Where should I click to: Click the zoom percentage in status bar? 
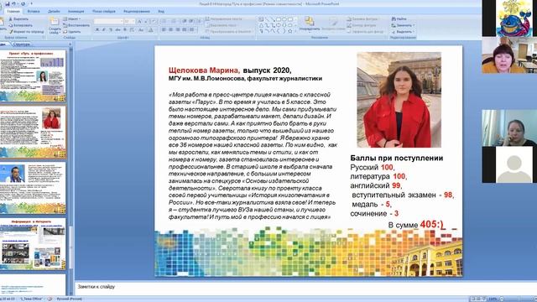pos(493,299)
